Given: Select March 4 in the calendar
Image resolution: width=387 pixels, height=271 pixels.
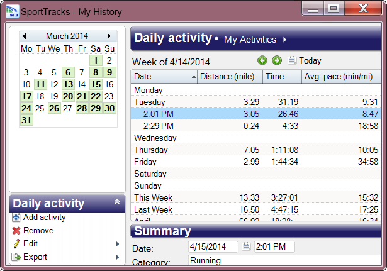Looking at the screenshot, I should (40, 72).
